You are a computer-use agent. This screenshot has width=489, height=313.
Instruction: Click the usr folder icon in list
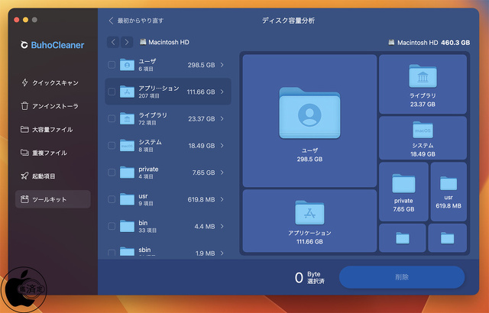[x=128, y=199]
